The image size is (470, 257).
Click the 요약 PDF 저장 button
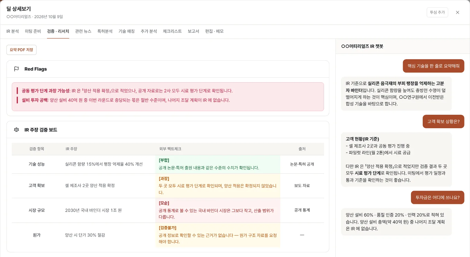click(x=21, y=50)
